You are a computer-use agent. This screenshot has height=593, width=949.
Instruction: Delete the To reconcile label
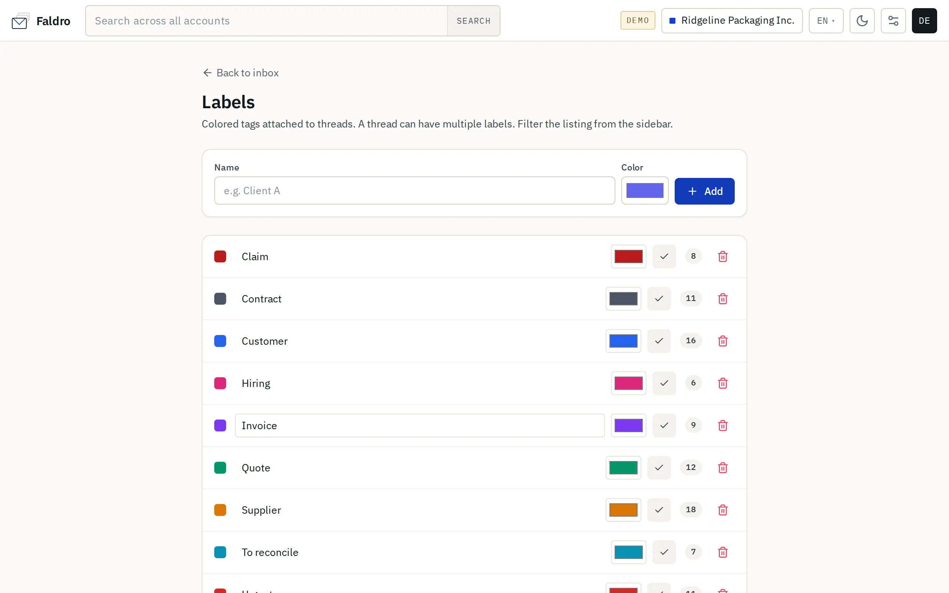(723, 552)
